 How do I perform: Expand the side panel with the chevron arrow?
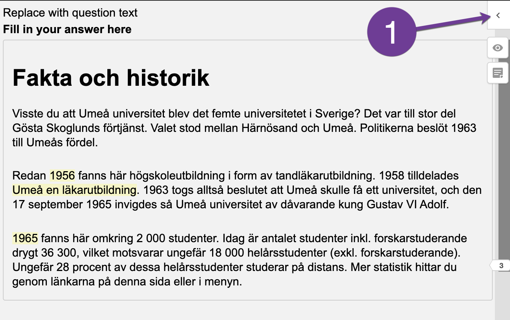498,15
